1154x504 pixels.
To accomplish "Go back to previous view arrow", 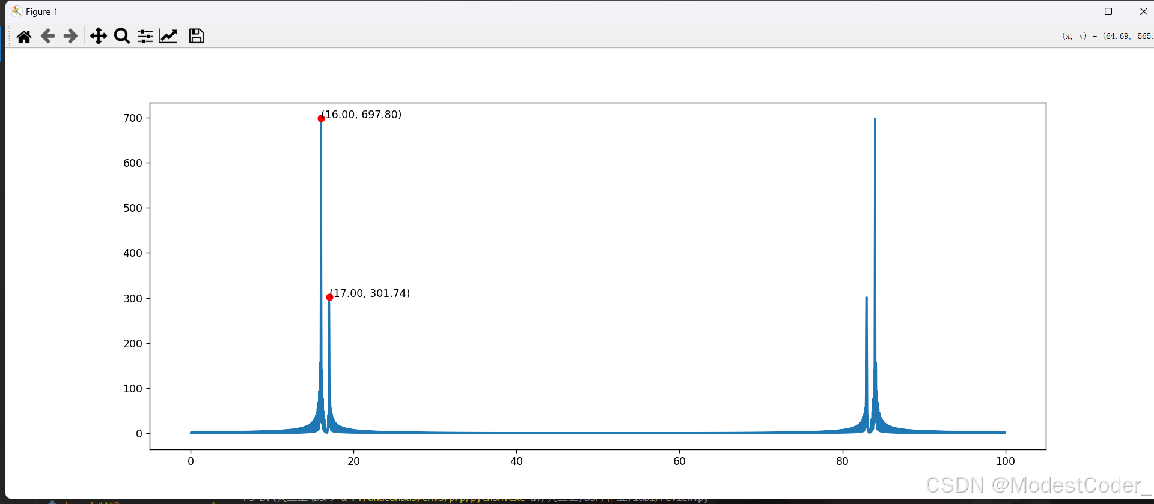I will click(x=47, y=37).
